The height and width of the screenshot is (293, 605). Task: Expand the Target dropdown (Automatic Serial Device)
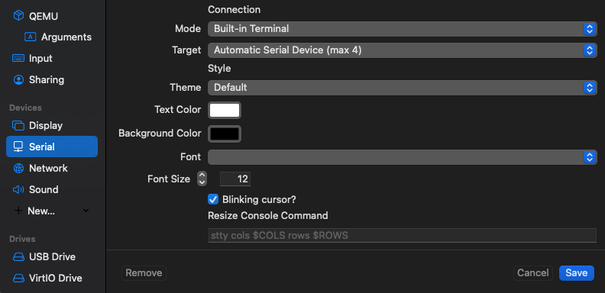pyautogui.click(x=403, y=50)
